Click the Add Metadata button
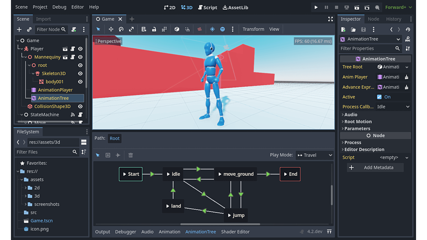This screenshot has height=240, width=427. (375, 168)
